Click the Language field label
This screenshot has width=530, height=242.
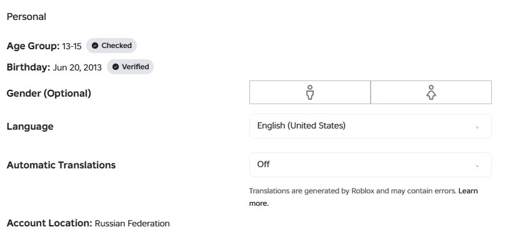30,126
